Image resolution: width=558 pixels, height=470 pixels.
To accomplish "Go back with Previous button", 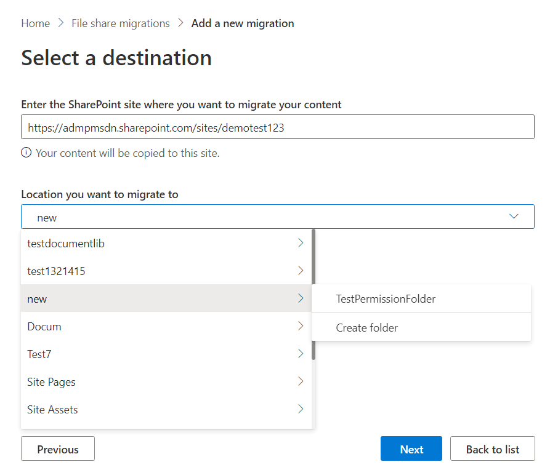I will [x=58, y=449].
